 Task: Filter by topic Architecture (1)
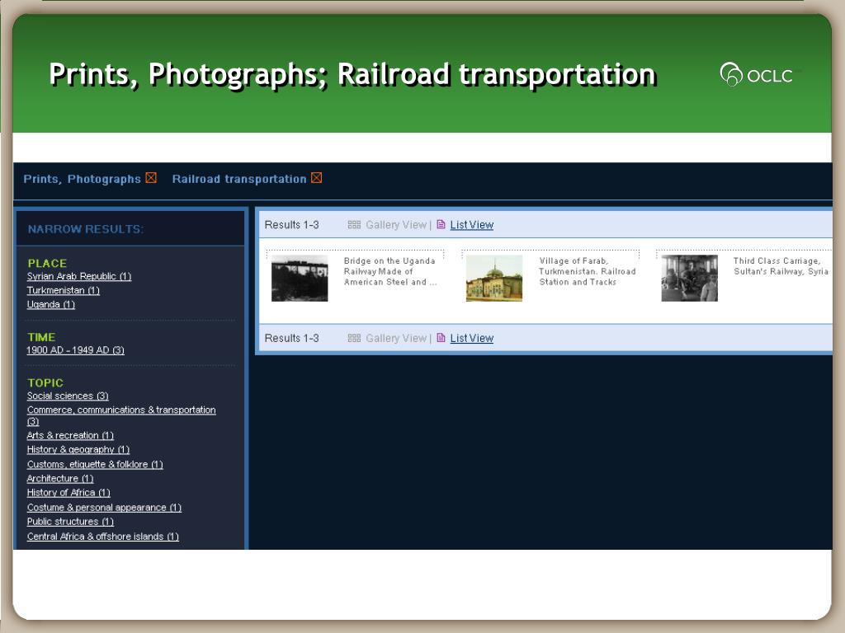tap(60, 478)
